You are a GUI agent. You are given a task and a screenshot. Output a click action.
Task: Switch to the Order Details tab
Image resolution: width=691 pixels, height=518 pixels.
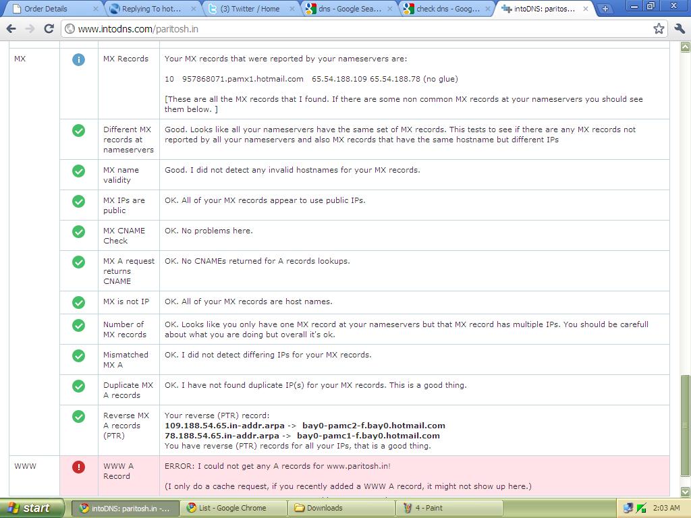coord(44,9)
